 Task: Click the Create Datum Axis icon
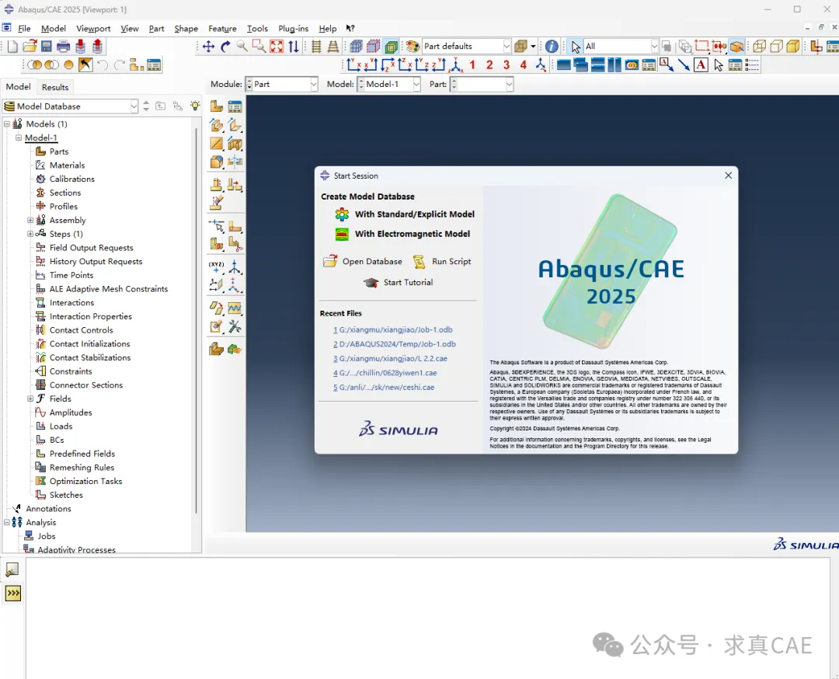pos(235,266)
